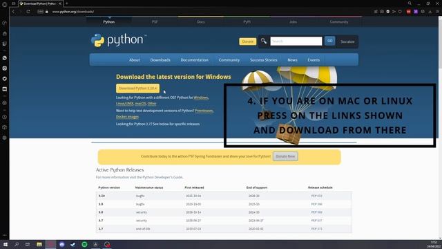This screenshot has height=249, width=442.
Task: Close the Download Python tab
Action: click(x=60, y=3)
